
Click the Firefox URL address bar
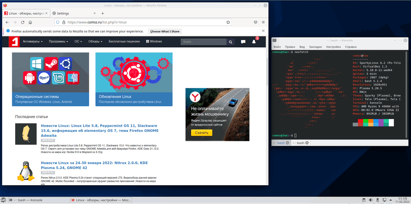(143, 22)
